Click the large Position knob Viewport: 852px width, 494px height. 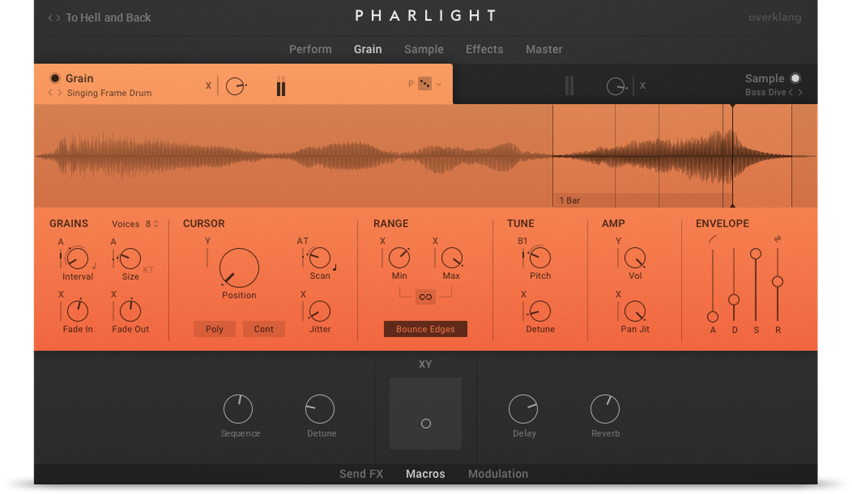click(239, 268)
